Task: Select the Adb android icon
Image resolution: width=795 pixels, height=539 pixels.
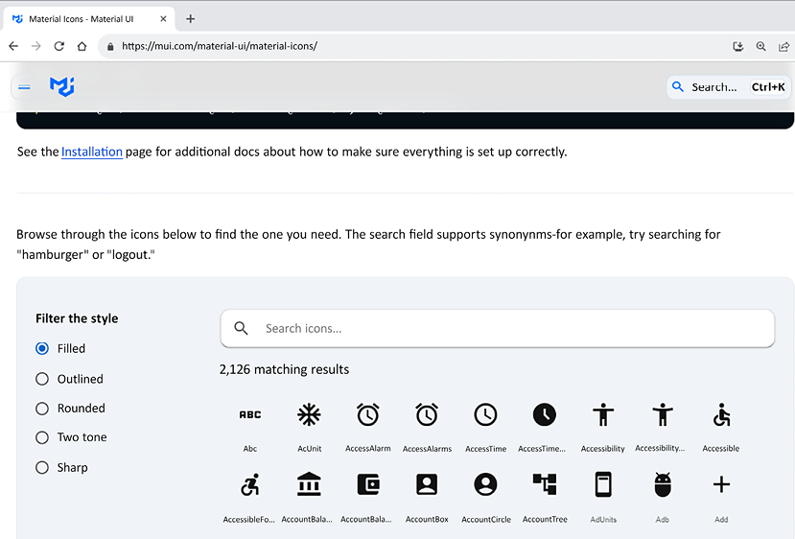Action: 662,484
